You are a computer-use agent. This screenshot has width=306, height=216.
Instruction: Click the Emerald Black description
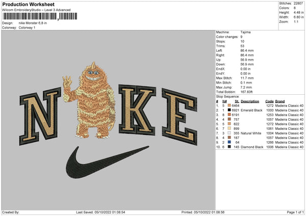point(251,111)
